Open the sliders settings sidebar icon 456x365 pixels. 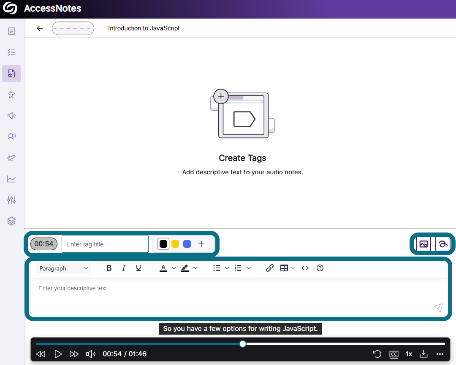12,200
